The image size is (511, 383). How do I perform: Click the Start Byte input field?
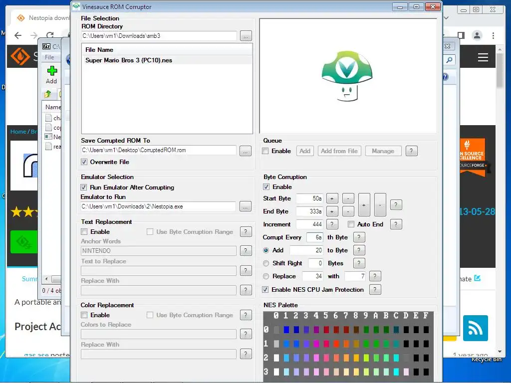click(x=310, y=198)
